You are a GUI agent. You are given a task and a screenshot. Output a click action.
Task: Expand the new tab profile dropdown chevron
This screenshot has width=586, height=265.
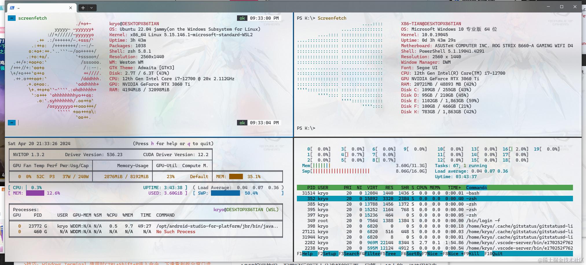coord(91,8)
